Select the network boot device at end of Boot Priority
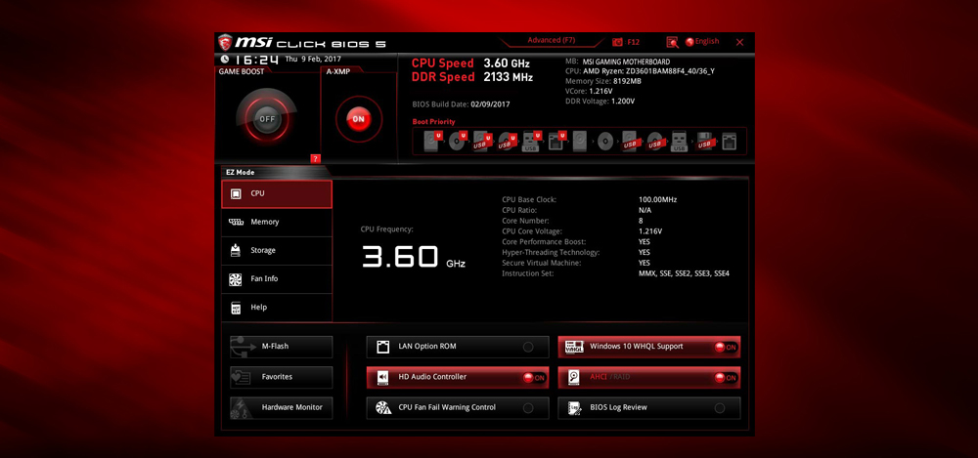 coord(729,142)
